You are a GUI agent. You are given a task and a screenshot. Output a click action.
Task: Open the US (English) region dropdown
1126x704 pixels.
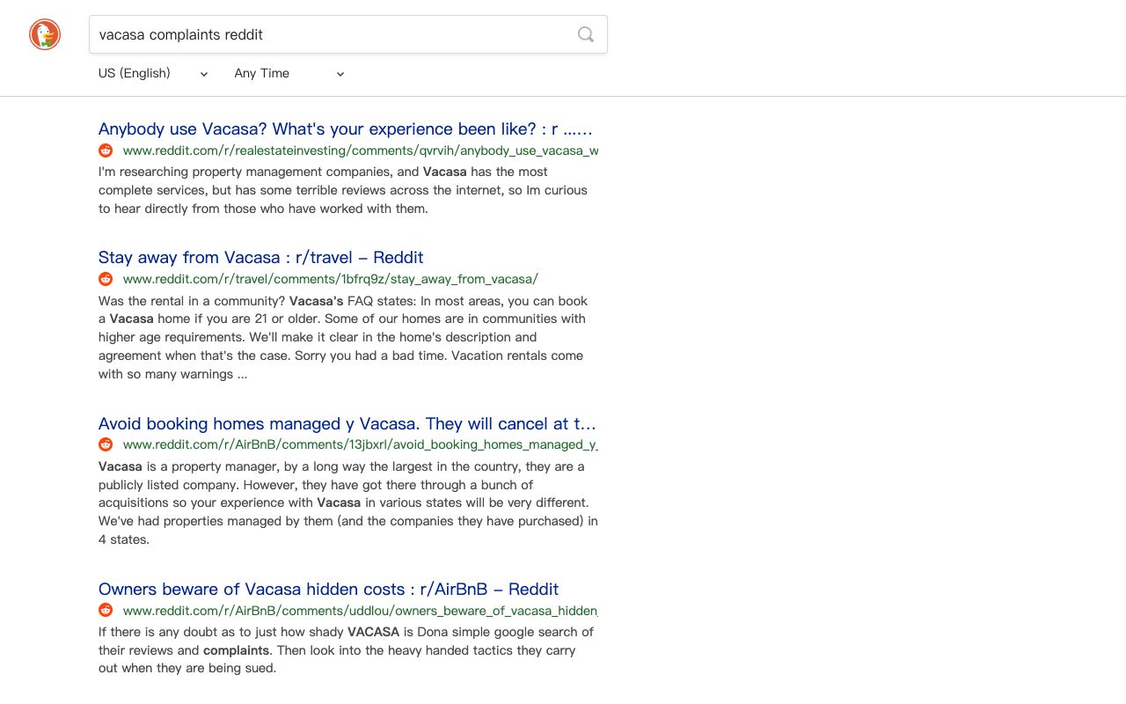[x=153, y=73]
